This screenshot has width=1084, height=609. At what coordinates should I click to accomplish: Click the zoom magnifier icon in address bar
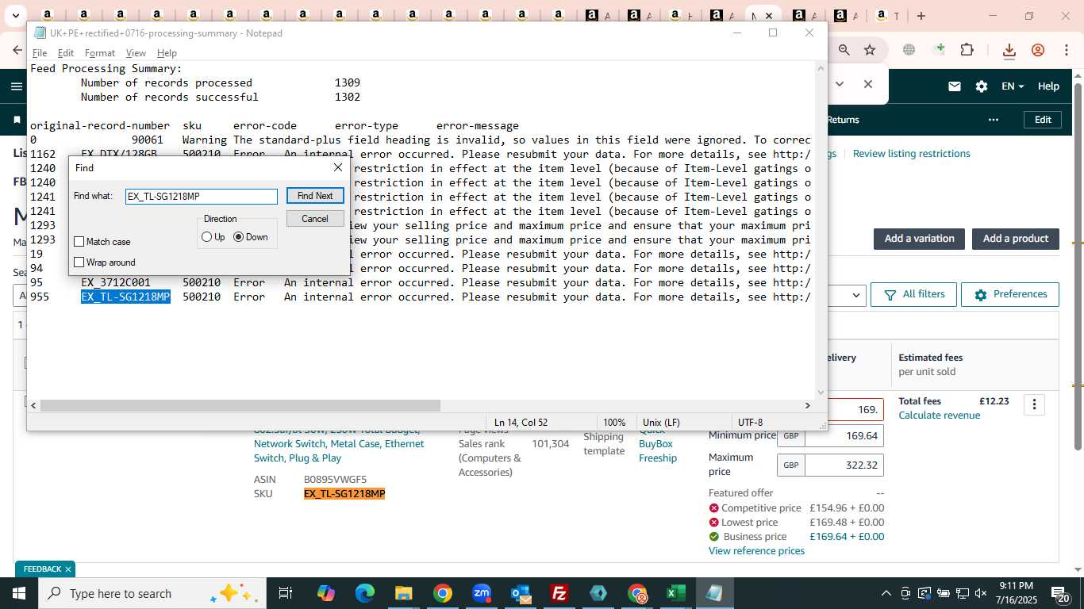tap(844, 50)
